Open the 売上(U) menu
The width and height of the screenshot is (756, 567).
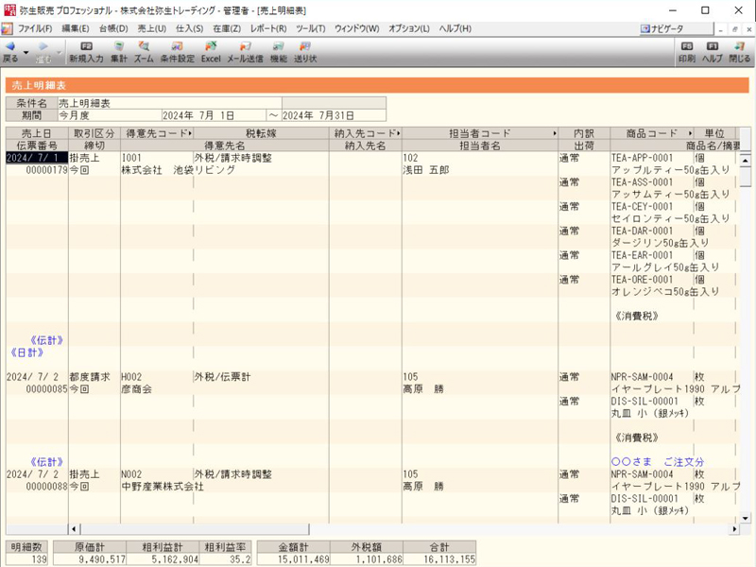point(152,29)
